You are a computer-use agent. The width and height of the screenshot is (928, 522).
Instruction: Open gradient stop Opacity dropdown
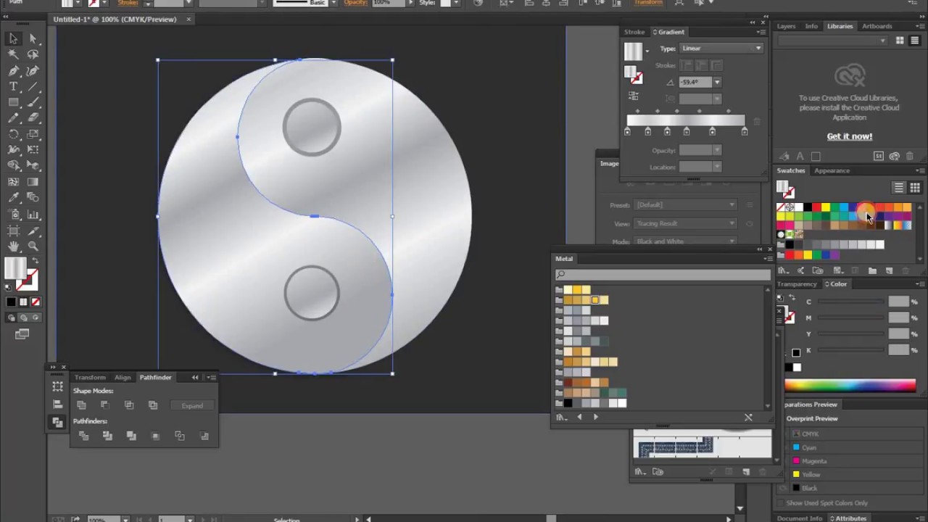pyautogui.click(x=717, y=150)
